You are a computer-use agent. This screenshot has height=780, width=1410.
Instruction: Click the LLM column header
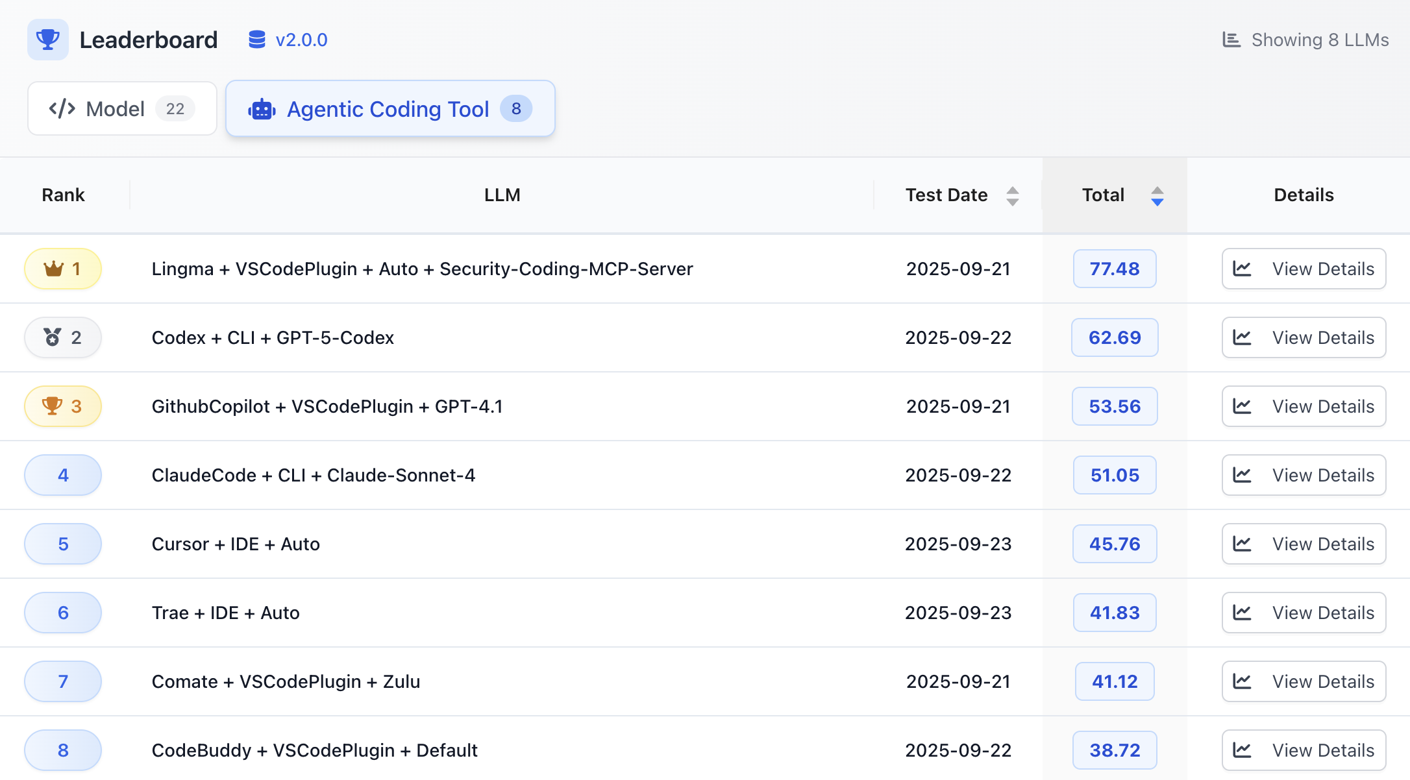pyautogui.click(x=502, y=195)
